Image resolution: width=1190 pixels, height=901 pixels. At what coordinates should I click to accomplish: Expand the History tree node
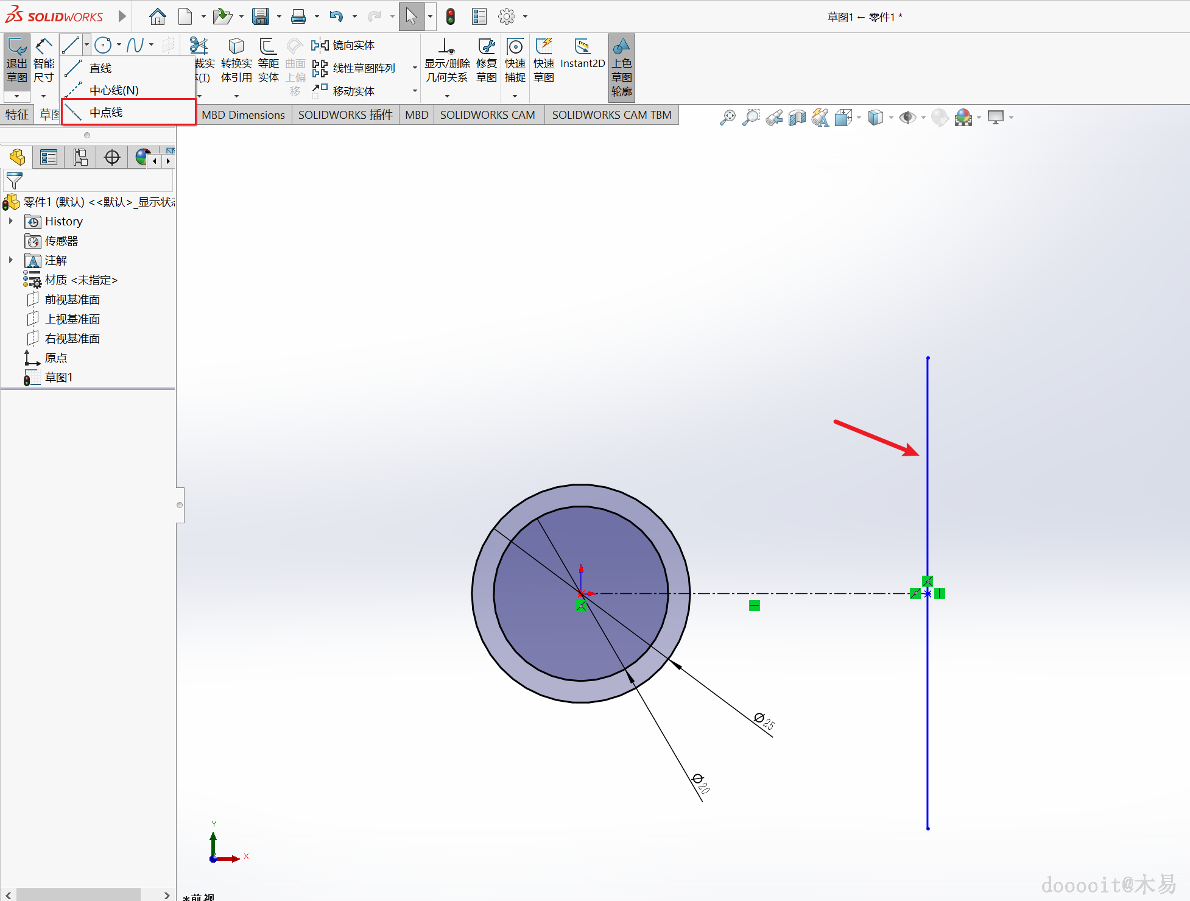[11, 221]
